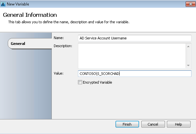Click Finish to save the variable
196x134 pixels.
coord(127,124)
